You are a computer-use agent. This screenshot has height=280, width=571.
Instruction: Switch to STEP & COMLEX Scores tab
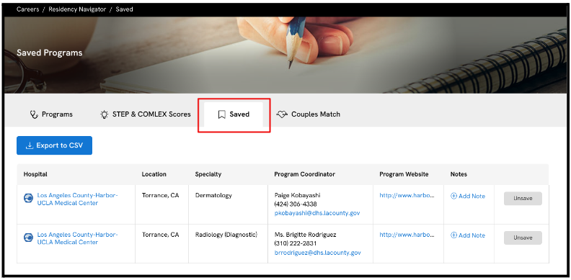point(146,114)
